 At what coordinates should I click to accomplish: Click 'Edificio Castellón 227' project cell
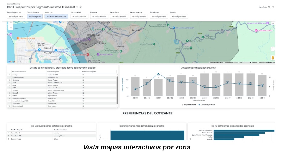(x=54, y=83)
